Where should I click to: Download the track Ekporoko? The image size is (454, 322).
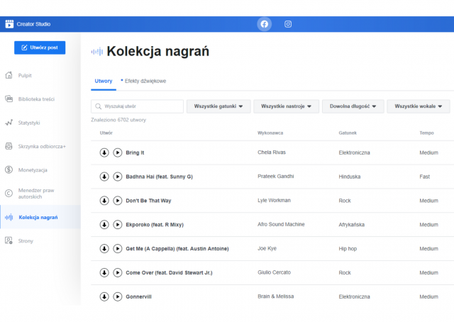[104, 225]
